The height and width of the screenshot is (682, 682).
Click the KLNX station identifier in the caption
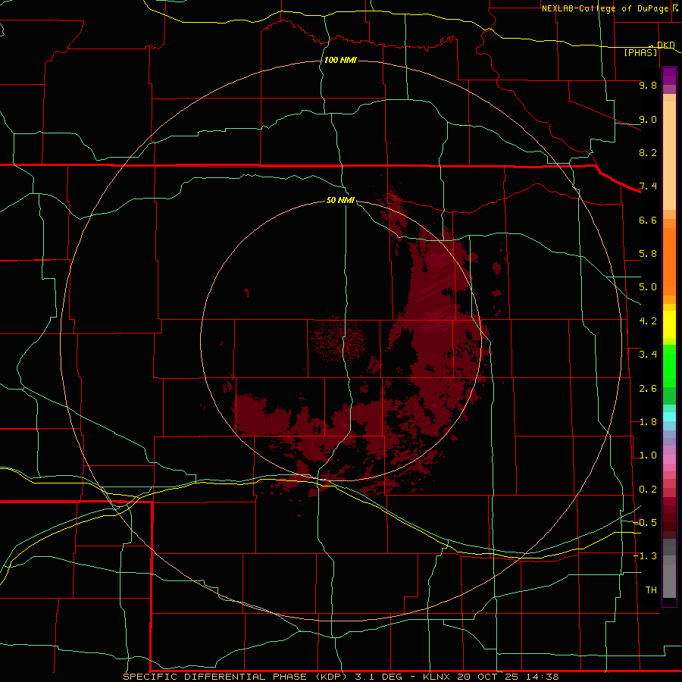tap(436, 677)
